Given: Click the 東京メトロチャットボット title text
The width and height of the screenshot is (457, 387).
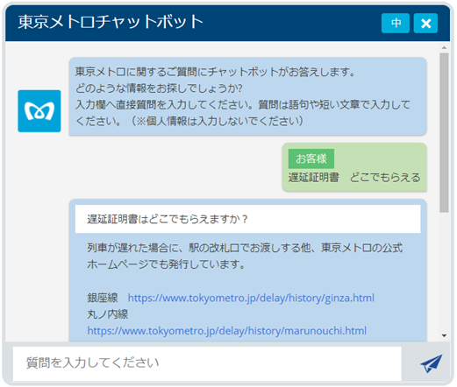Looking at the screenshot, I should coord(111,22).
